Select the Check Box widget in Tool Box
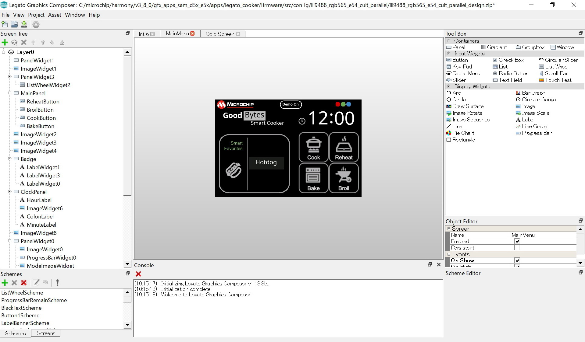 [x=508, y=60]
